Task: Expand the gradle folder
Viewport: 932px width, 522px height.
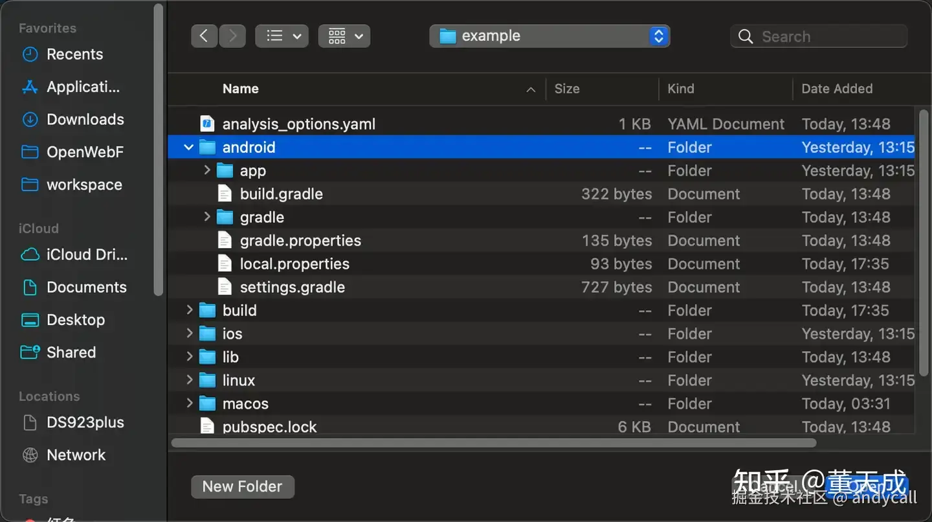Action: pyautogui.click(x=207, y=217)
